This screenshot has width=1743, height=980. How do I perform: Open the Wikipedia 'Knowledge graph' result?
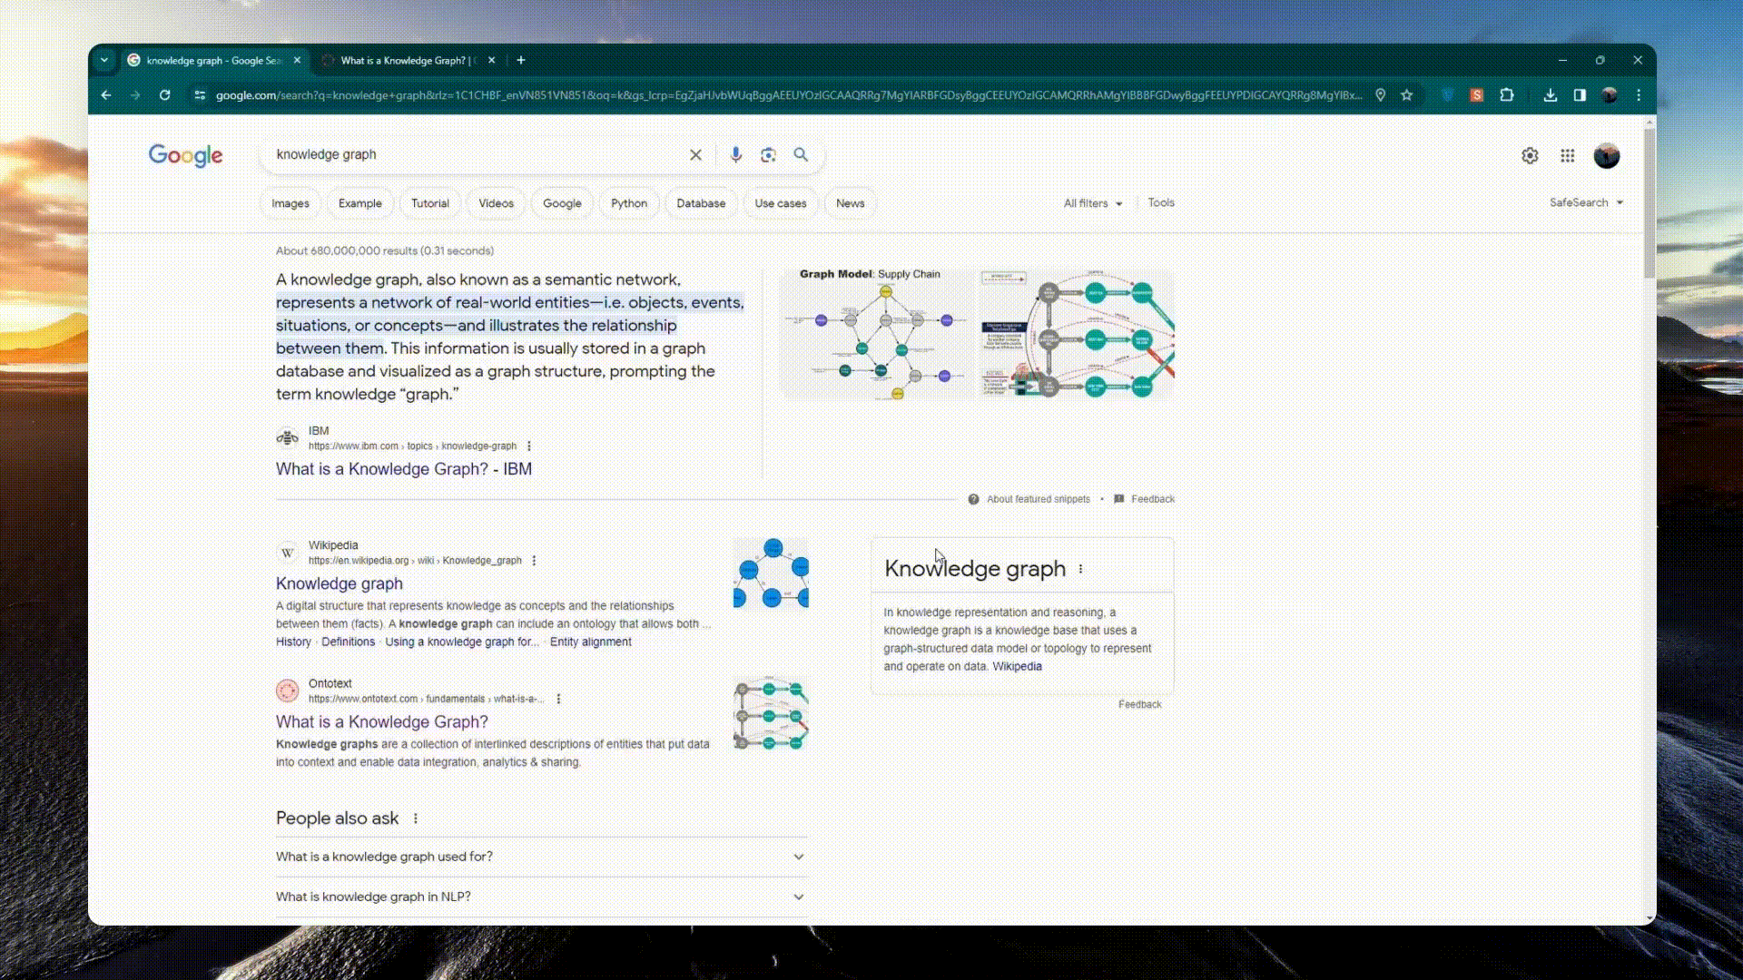click(340, 583)
